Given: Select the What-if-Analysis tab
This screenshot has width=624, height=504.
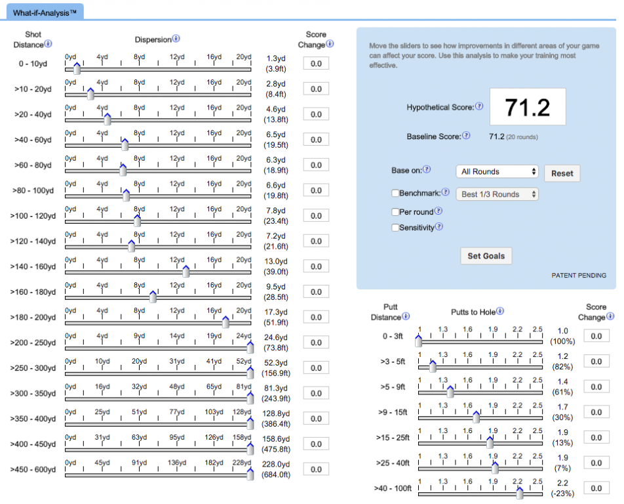Looking at the screenshot, I should 45,12.
